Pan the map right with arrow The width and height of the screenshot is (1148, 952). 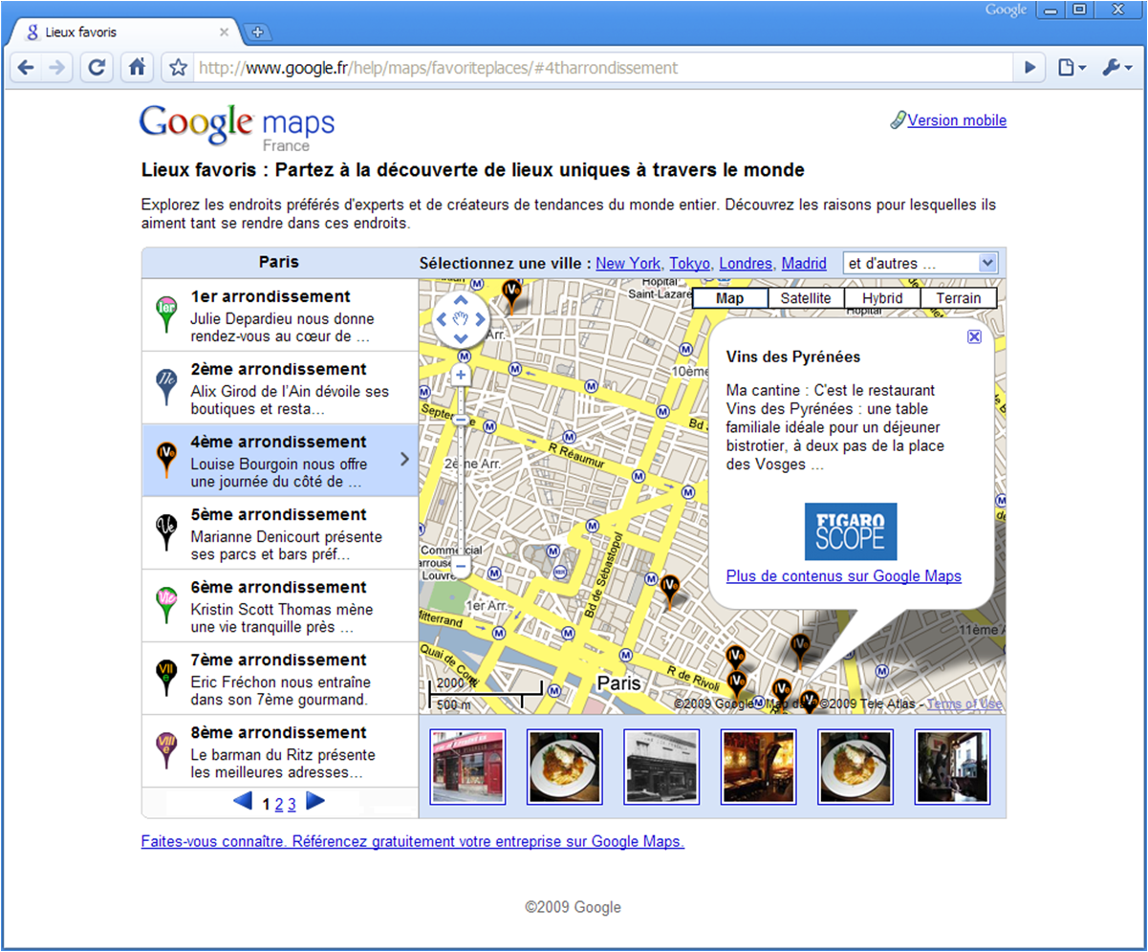[480, 318]
